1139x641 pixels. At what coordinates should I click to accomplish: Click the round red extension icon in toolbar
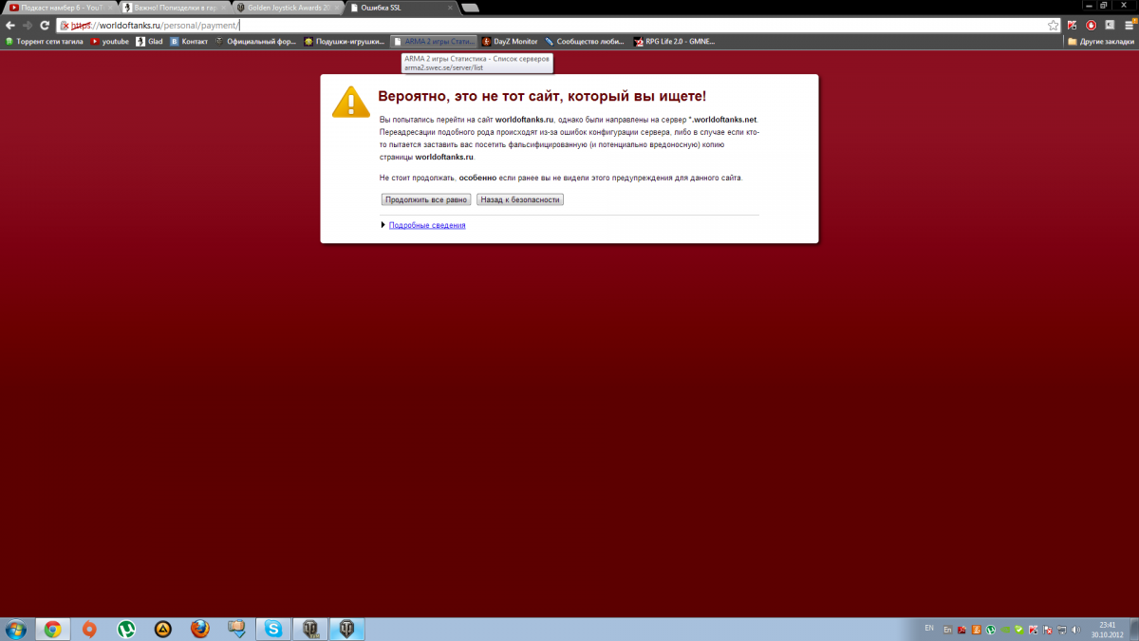tap(1092, 26)
